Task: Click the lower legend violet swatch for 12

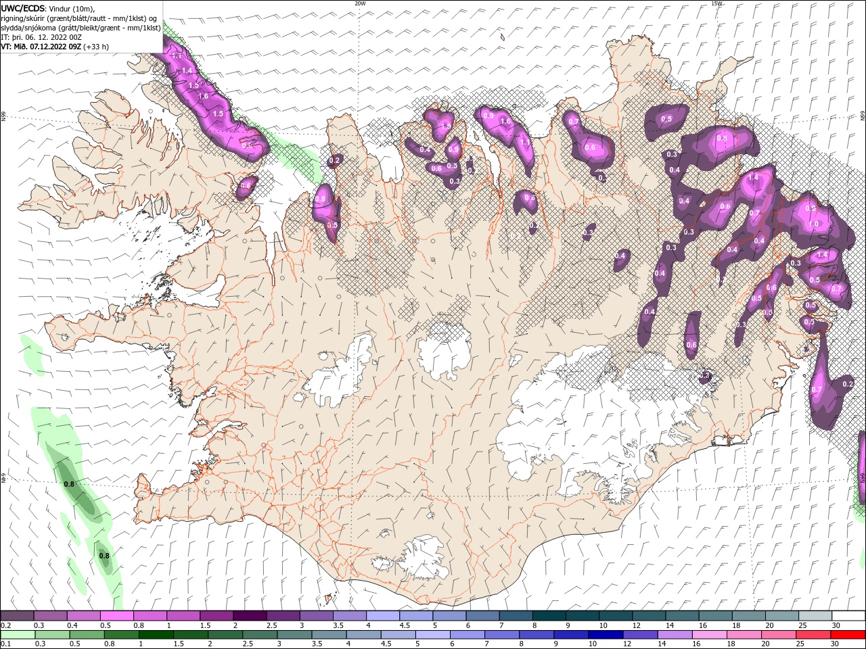Action: point(639,634)
